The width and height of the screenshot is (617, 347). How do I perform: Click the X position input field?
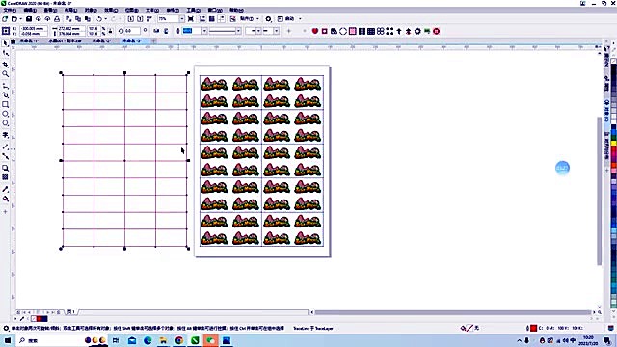[x=33, y=29]
